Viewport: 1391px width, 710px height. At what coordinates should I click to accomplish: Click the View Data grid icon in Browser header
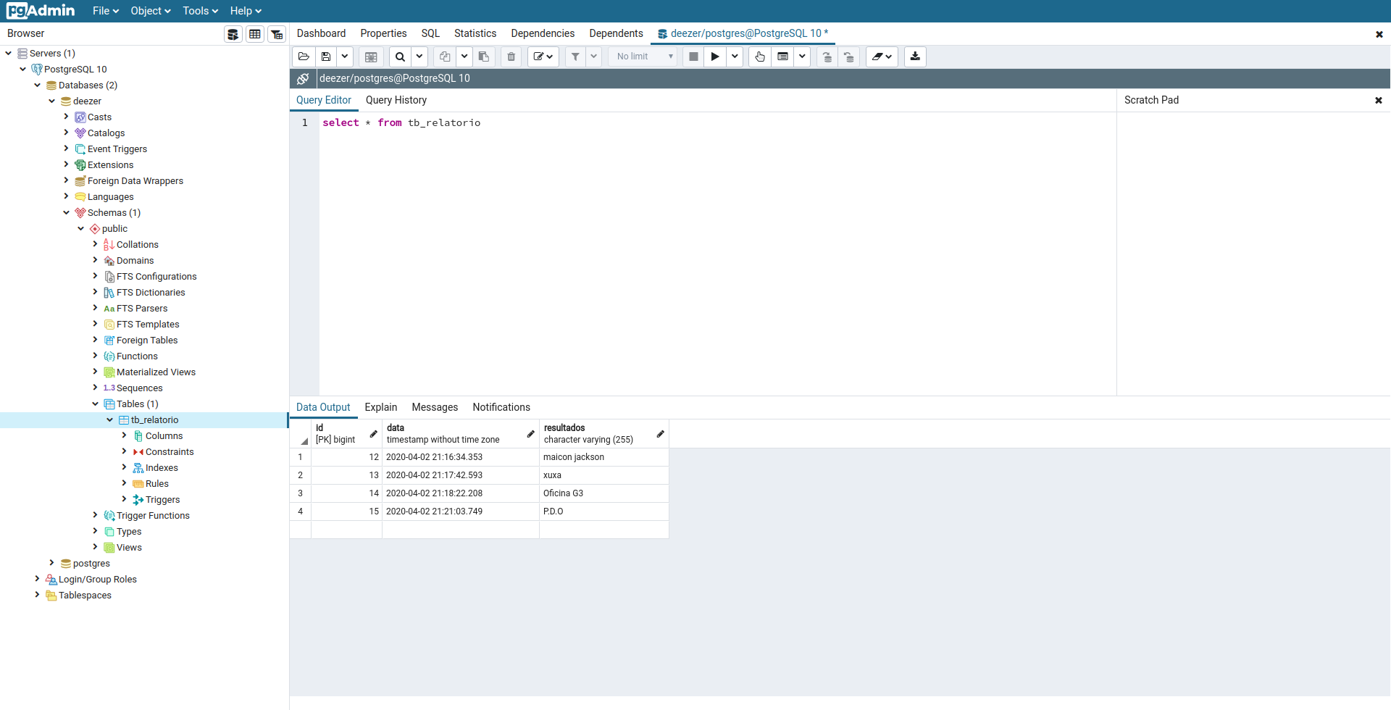[255, 34]
